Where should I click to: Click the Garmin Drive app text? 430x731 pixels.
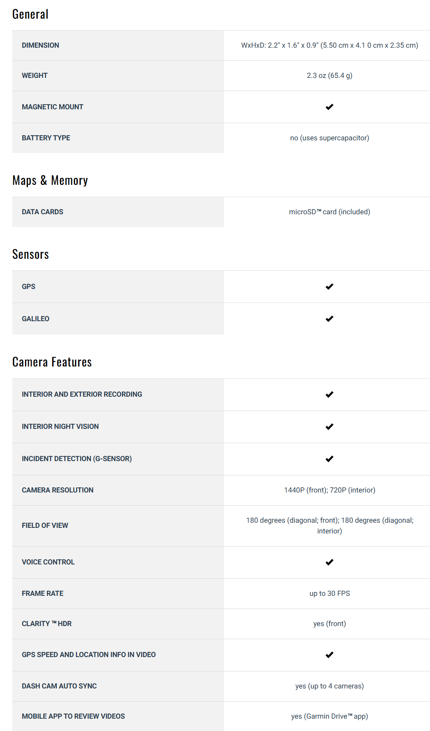pyautogui.click(x=329, y=716)
